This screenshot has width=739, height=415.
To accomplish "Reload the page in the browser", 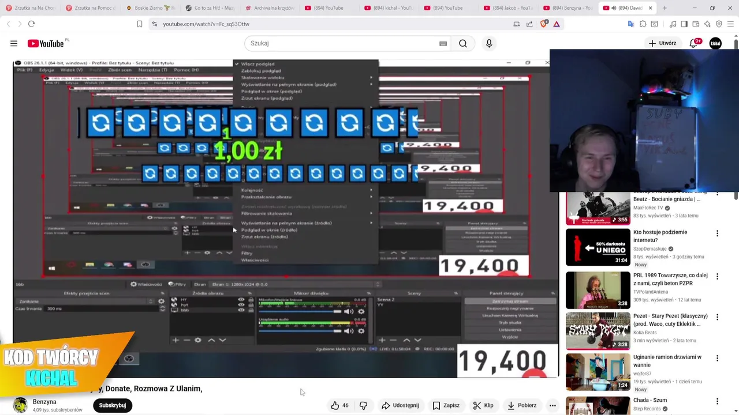I will [x=31, y=24].
